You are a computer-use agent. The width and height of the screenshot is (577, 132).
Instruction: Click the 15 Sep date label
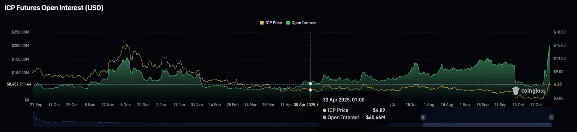[x=483, y=105]
